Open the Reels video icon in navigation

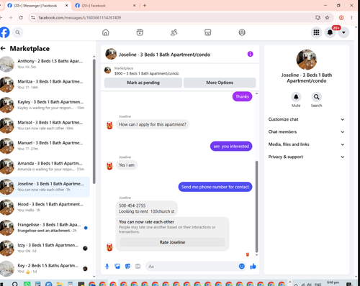[x=140, y=32]
